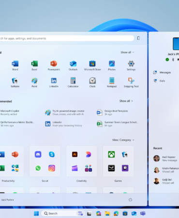Toggle the phone panel button beside search
Viewport: 179px width, 218px height.
(138, 38)
